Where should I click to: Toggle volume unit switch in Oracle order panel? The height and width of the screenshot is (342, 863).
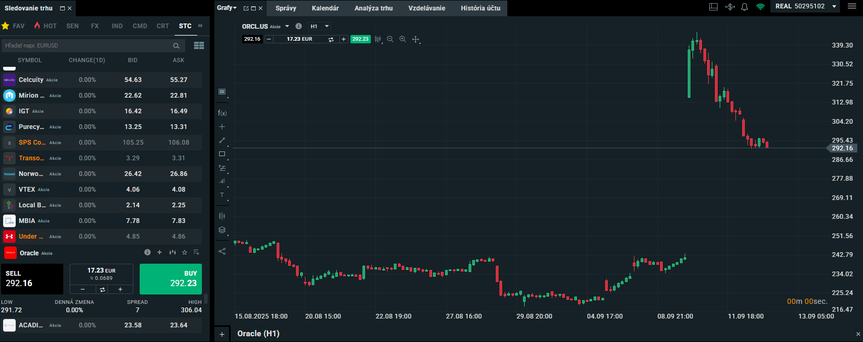pos(102,289)
